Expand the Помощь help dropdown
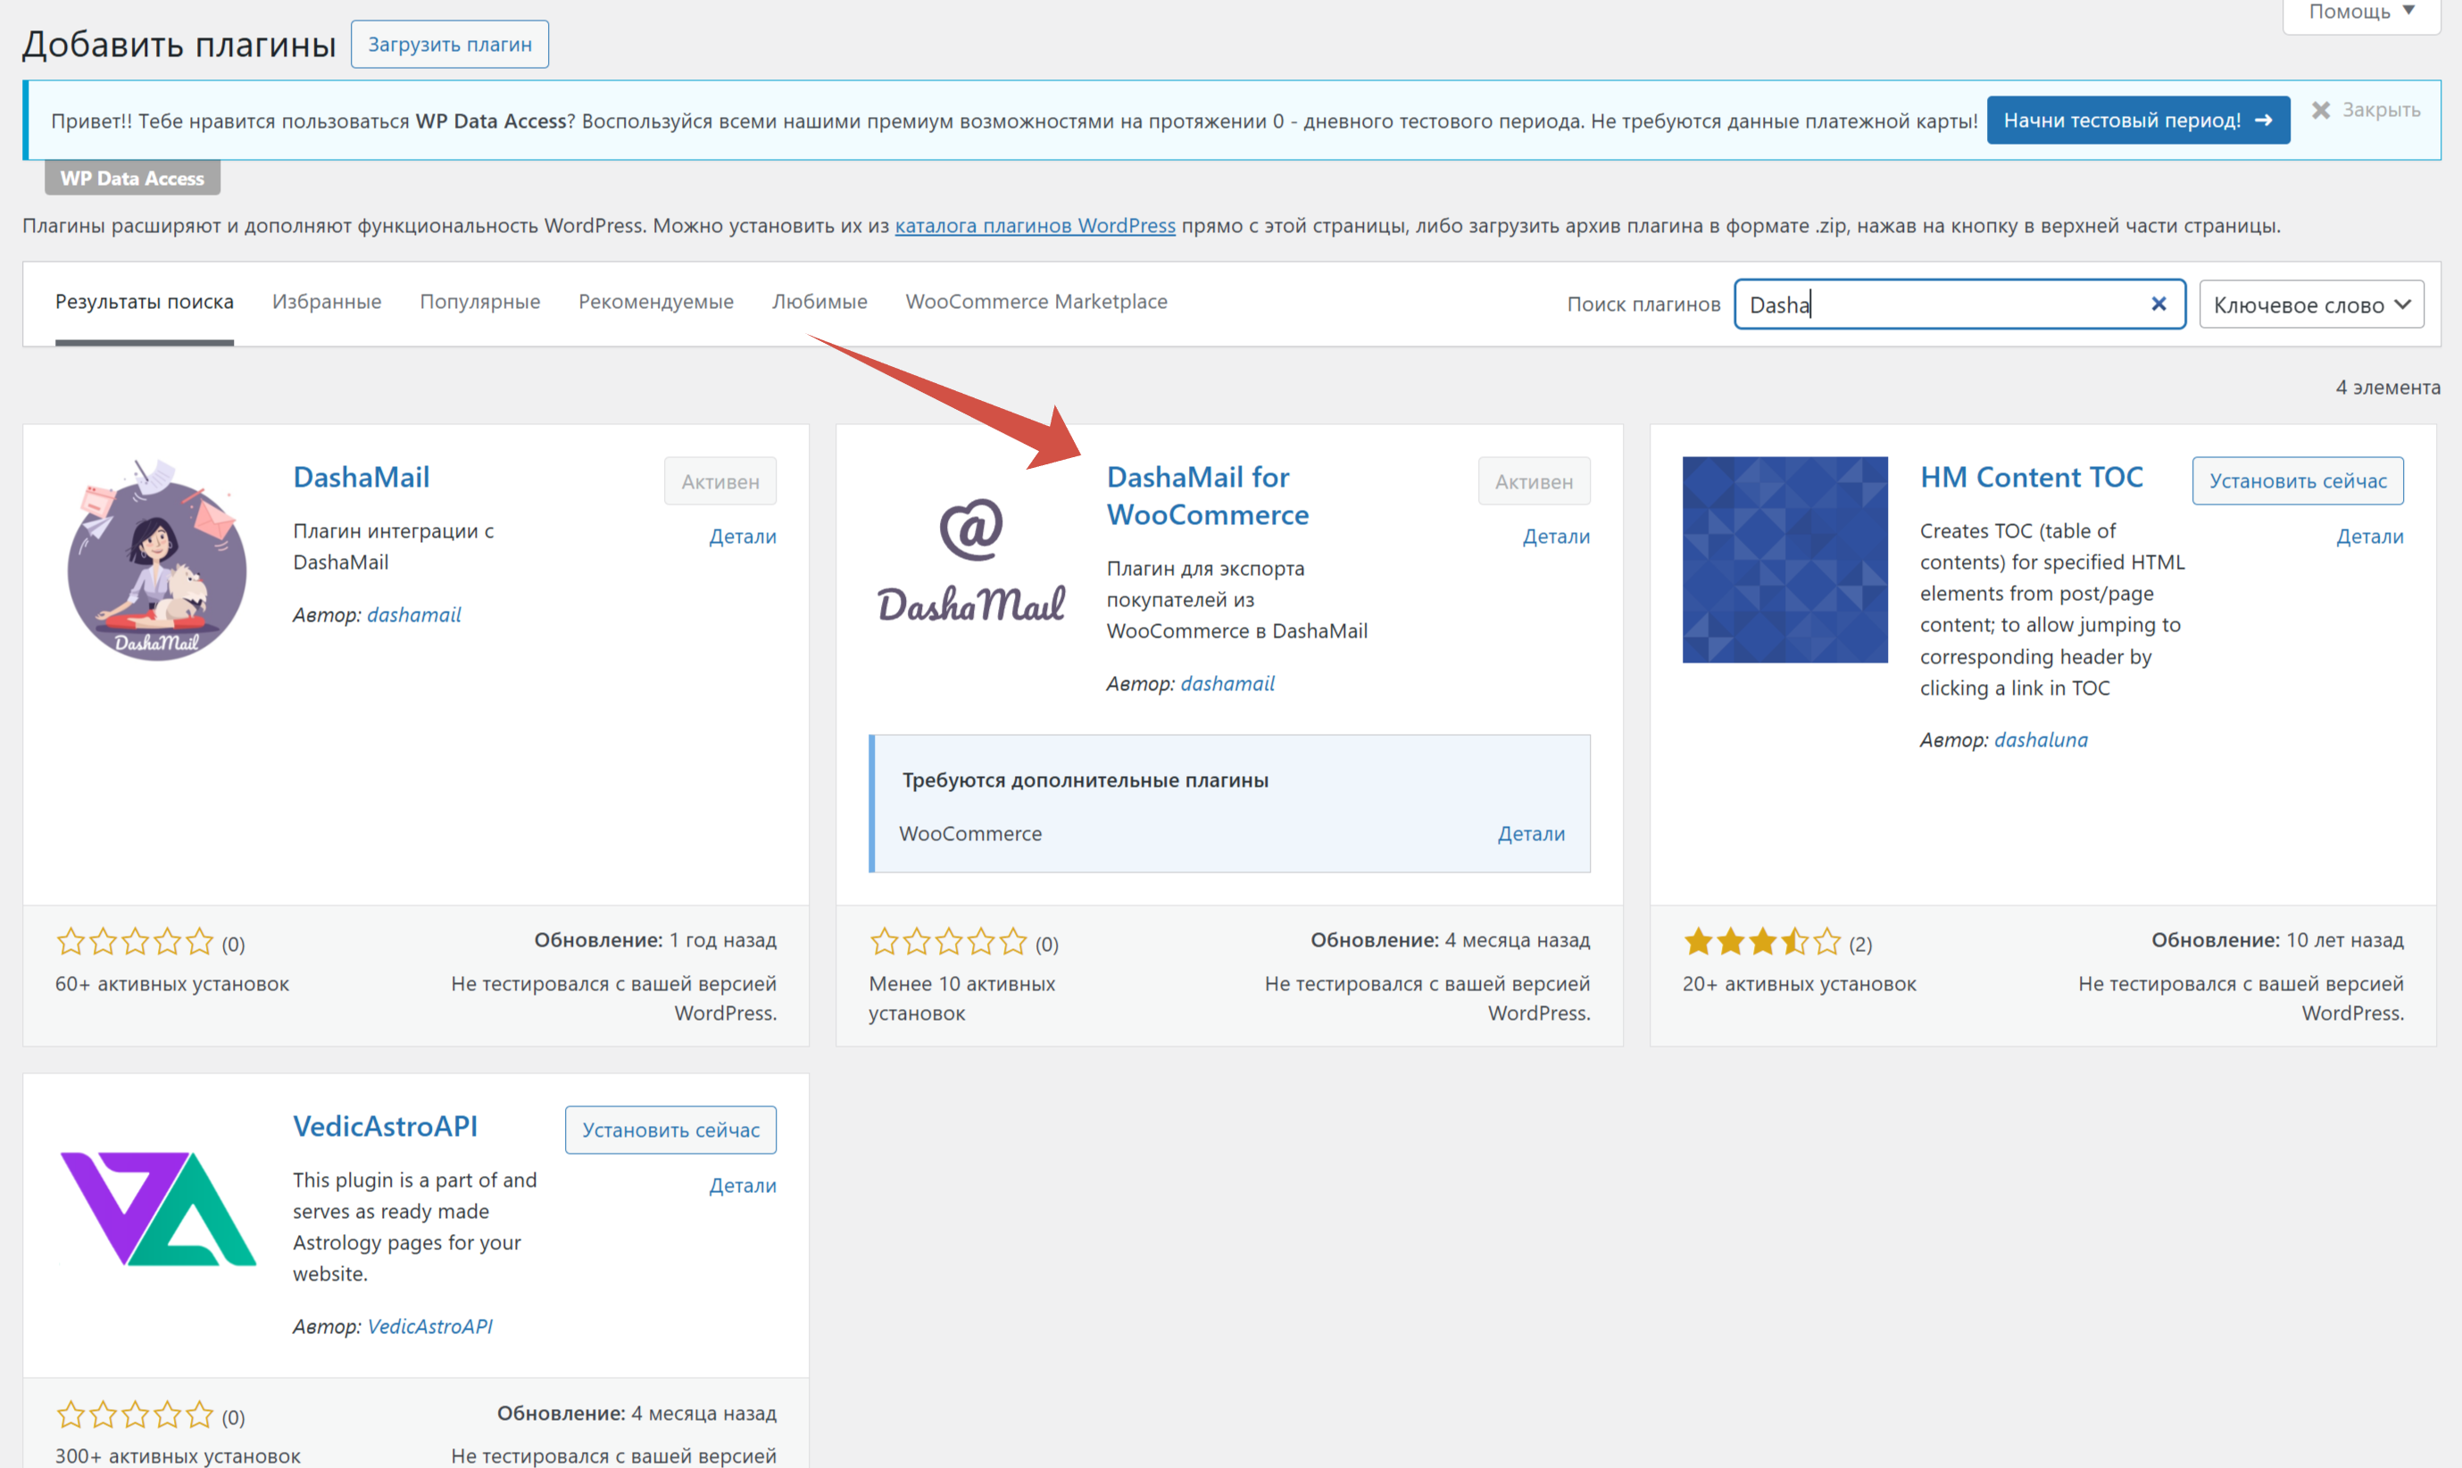This screenshot has height=1468, width=2462. 2360,12
